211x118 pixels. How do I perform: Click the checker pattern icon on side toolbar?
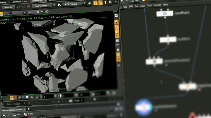[x=118, y=50]
